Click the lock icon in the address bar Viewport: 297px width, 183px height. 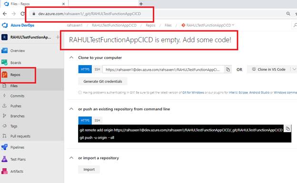pos(34,14)
